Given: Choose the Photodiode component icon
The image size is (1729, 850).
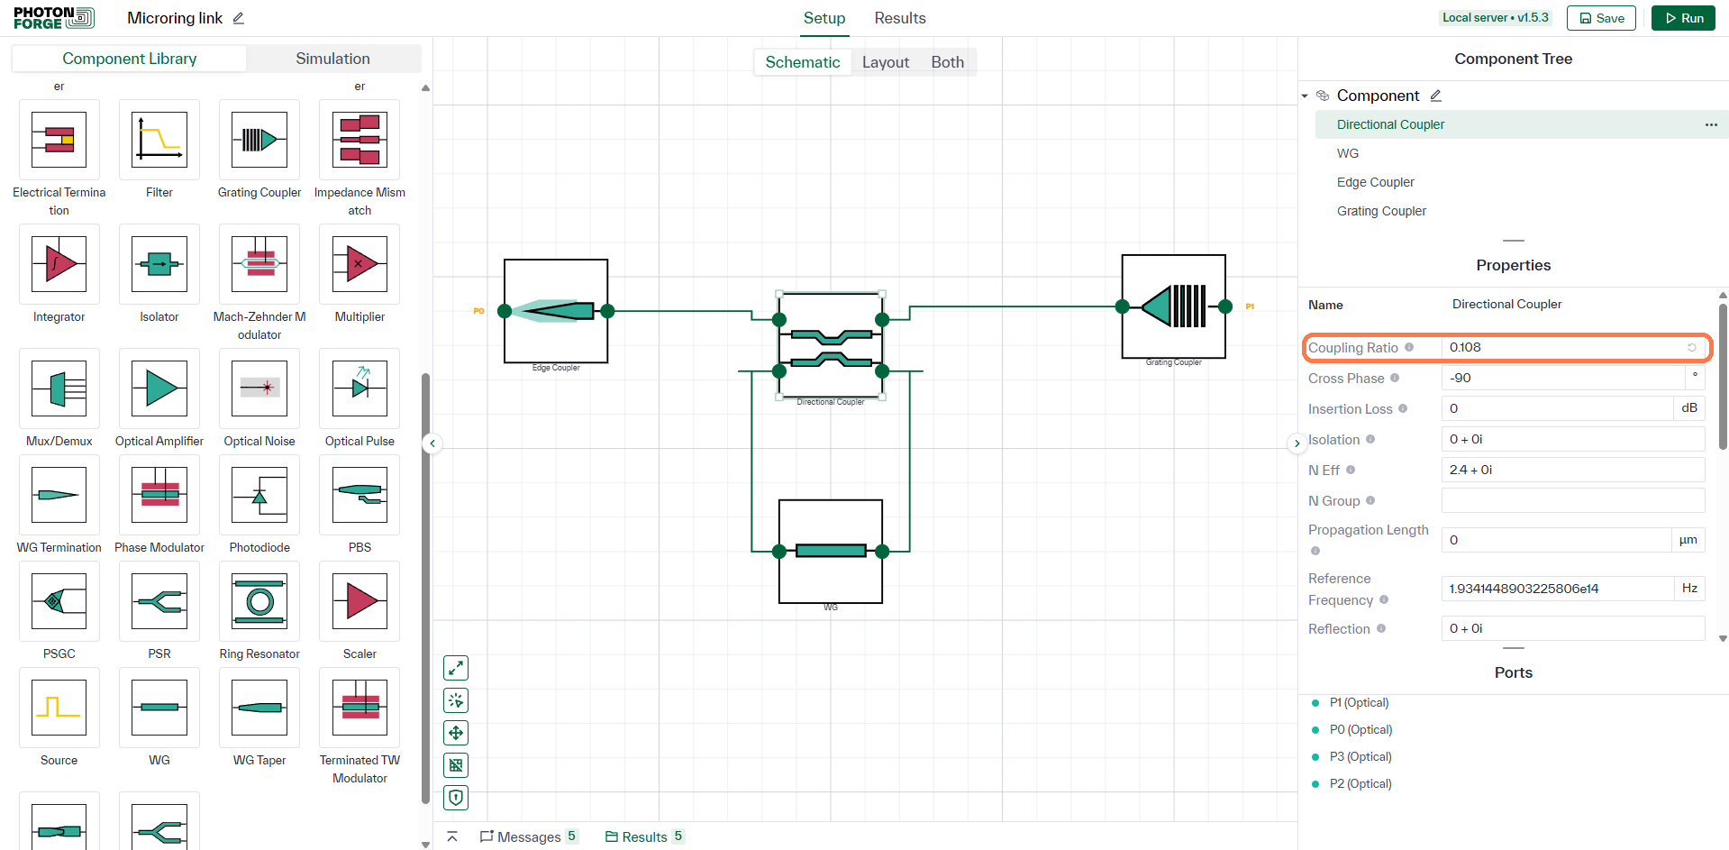Looking at the screenshot, I should tap(259, 495).
